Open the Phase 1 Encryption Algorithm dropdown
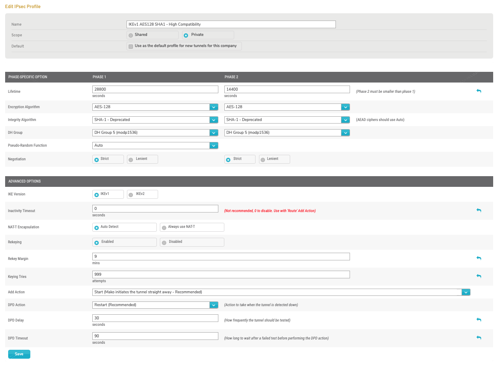The height and width of the screenshot is (366, 500). click(x=213, y=107)
